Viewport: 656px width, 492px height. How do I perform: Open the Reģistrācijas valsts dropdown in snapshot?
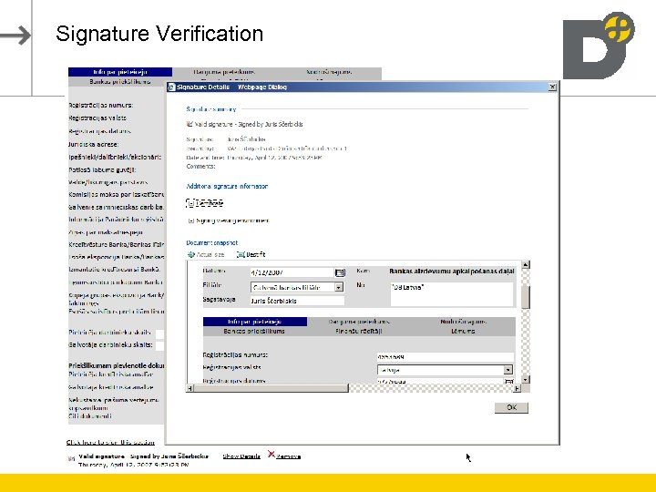[x=507, y=370]
